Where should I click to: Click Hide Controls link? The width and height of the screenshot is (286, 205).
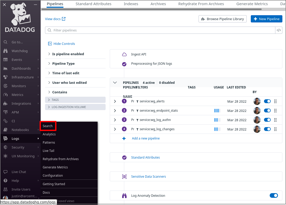click(61, 44)
